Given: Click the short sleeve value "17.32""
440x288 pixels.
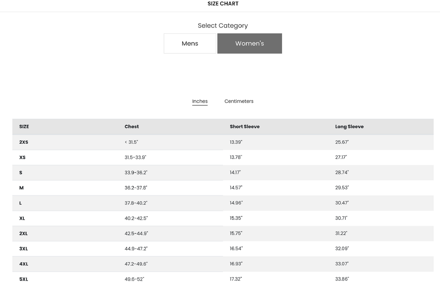Looking at the screenshot, I should pos(236,279).
